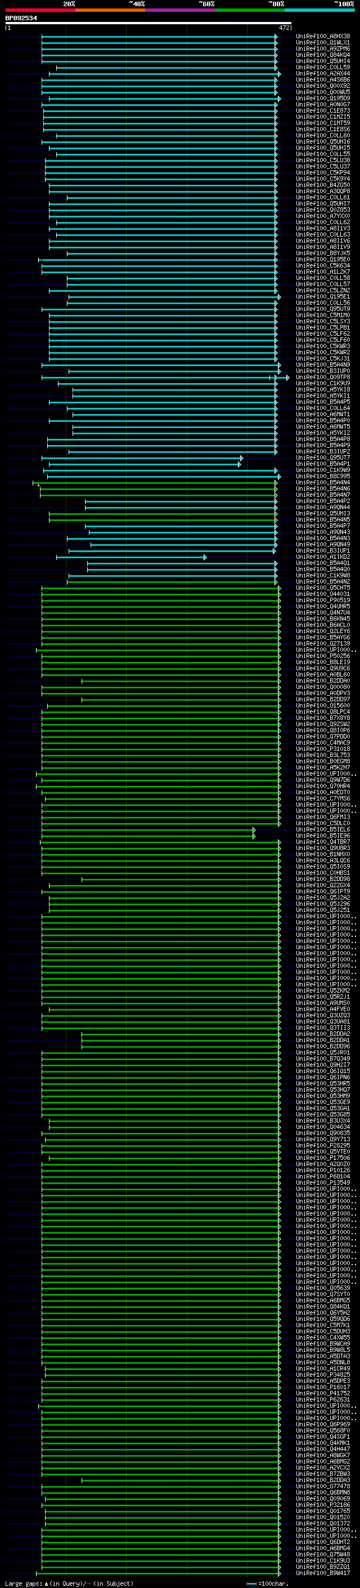Select hit label UniRef100_Q195D9

coord(323,99)
